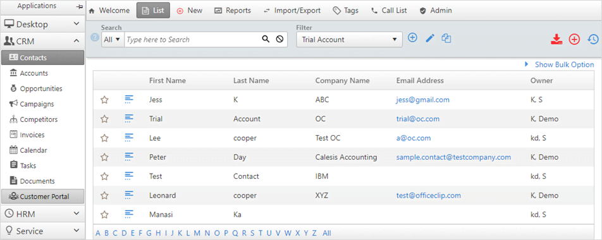Click the red add contact icon
602x240 pixels.
[x=574, y=39]
